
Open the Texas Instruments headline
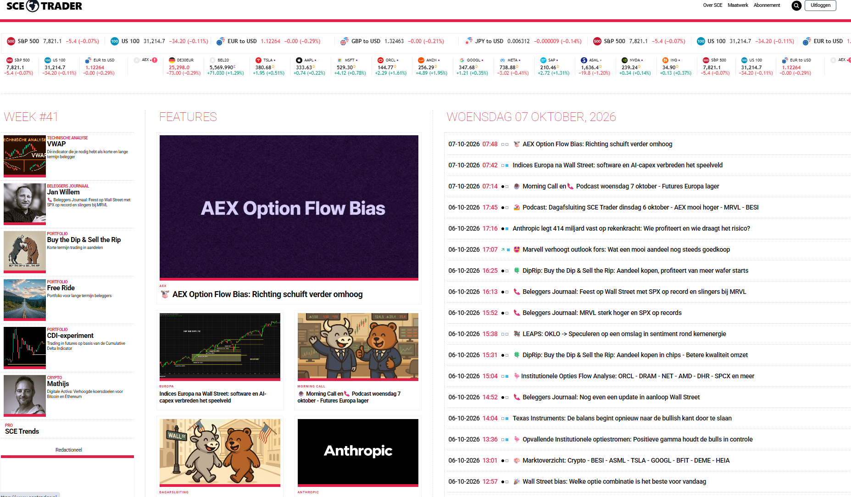click(622, 418)
